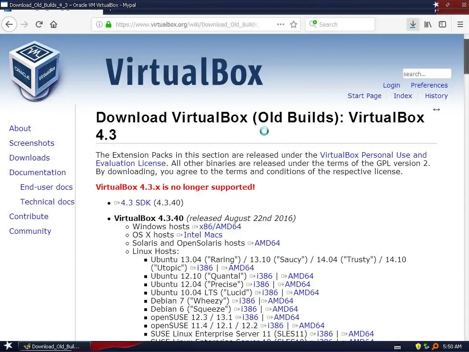Download OS X hosts Intel Macs build

tap(203, 235)
